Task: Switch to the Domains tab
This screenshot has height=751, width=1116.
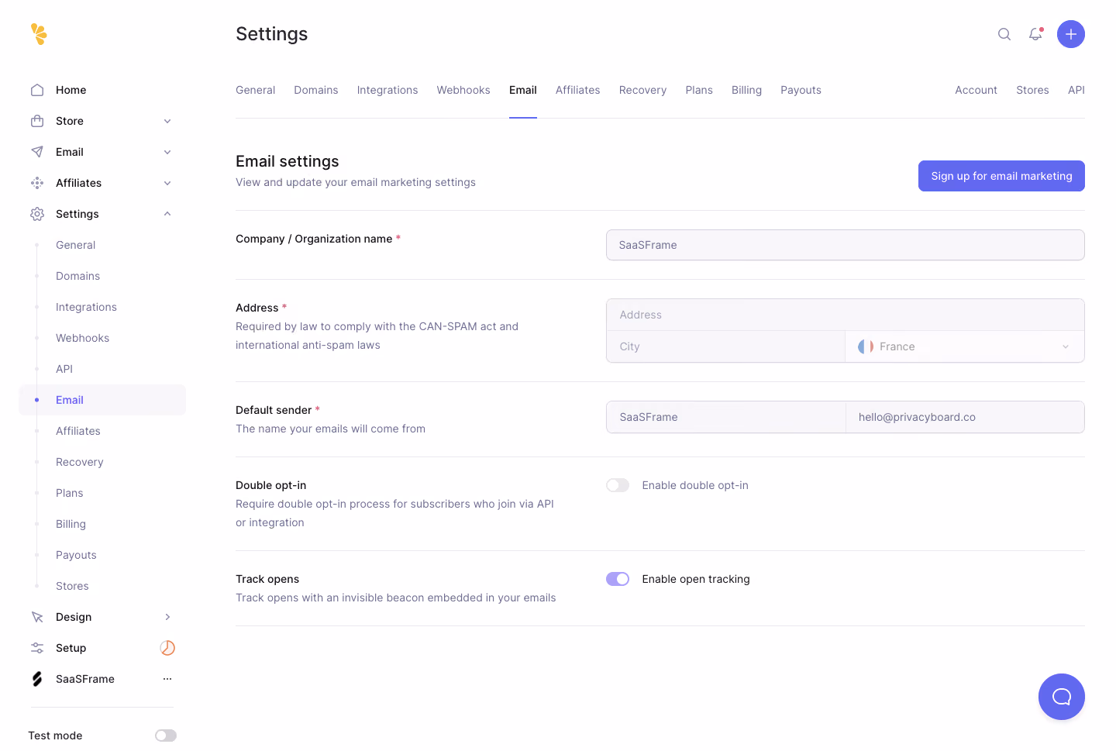Action: pos(316,90)
